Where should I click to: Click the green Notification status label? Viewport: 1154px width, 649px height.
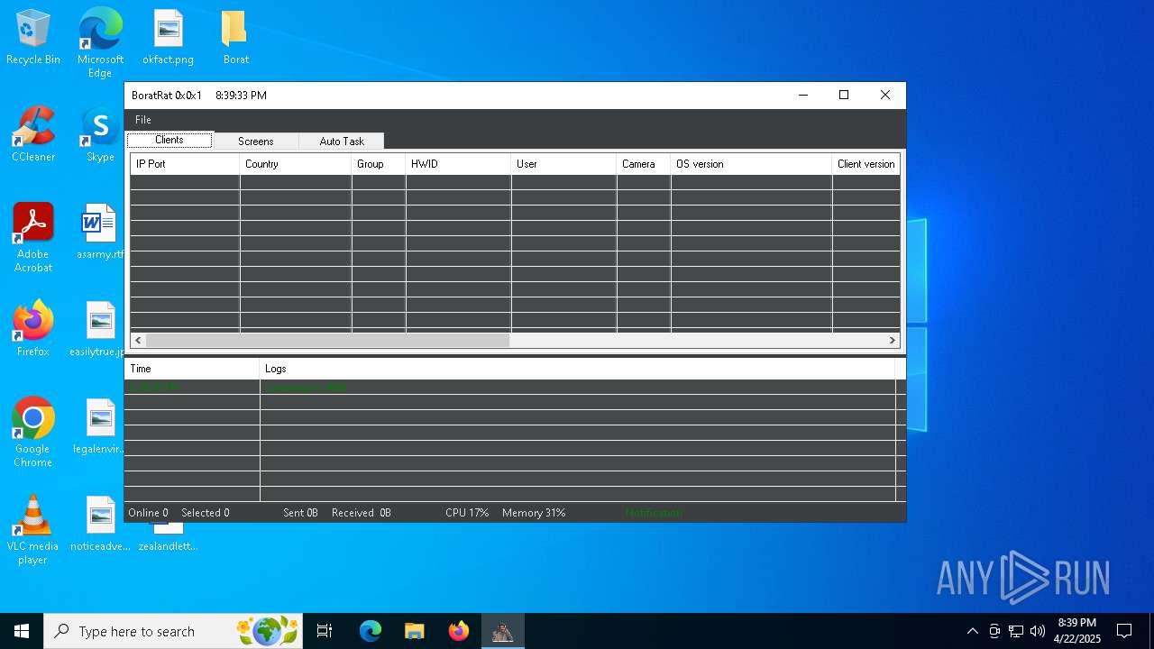(654, 513)
